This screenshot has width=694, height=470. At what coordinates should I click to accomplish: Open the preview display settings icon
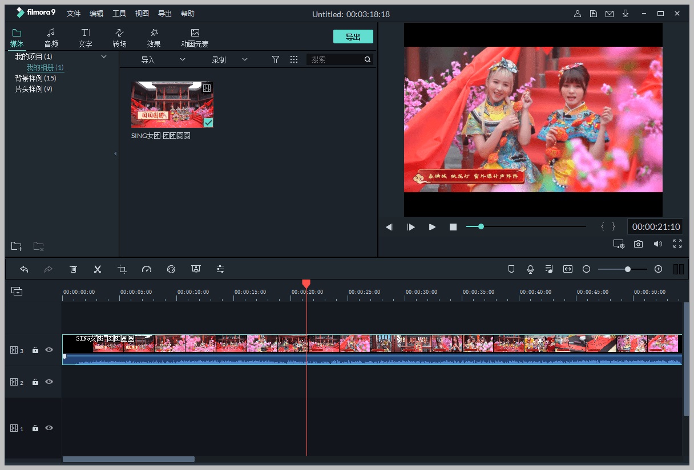pos(619,244)
